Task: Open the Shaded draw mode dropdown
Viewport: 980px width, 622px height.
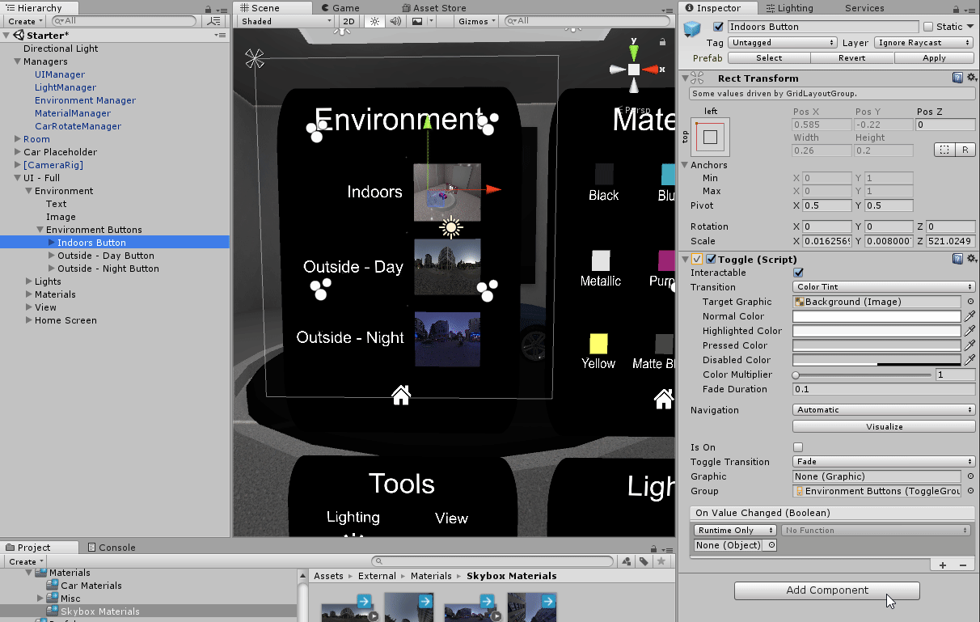Action: (x=285, y=21)
